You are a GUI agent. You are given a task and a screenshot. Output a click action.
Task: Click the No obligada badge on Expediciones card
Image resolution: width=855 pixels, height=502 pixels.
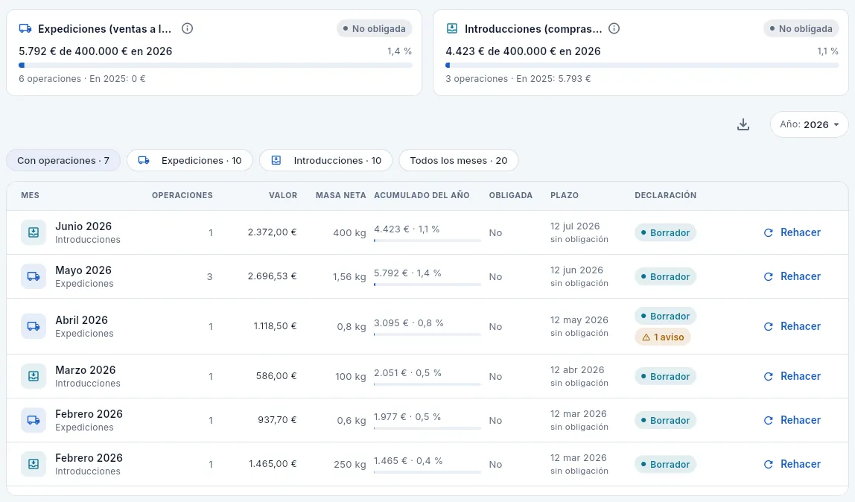[375, 28]
